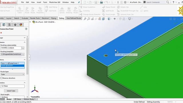Screen dimensions: 183x103
Task: Cancel the Connection Point with red X
Action: (1, 33)
